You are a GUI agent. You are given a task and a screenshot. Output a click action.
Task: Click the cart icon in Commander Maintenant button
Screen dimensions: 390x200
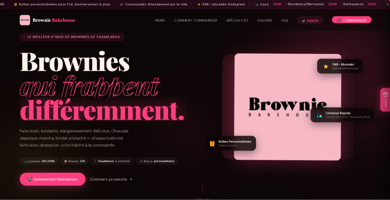(x=30, y=180)
